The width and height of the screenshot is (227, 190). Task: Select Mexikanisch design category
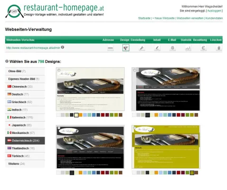(x=25, y=133)
